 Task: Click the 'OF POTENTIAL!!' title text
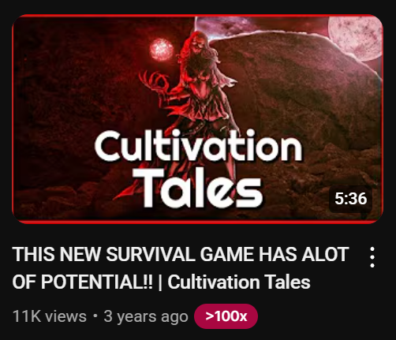(82, 282)
